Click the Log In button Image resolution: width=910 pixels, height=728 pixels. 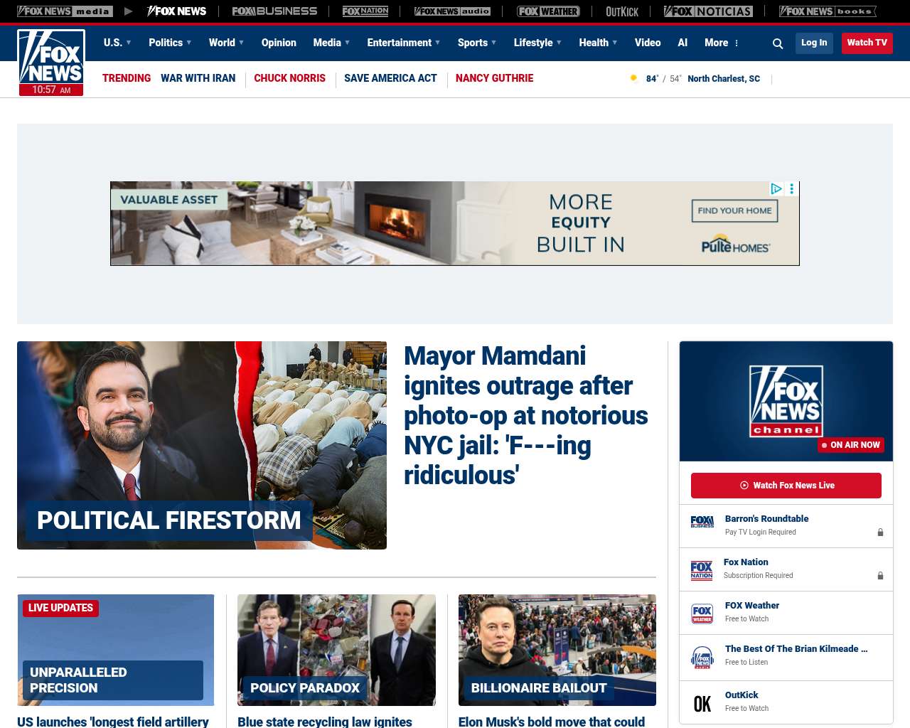814,43
